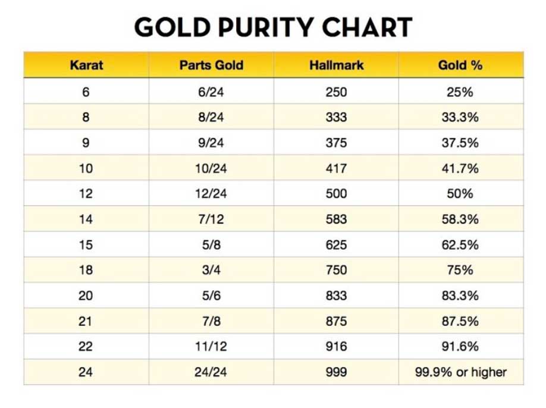This screenshot has width=546, height=408.
Task: Click the Gold % column header
Action: tap(460, 65)
